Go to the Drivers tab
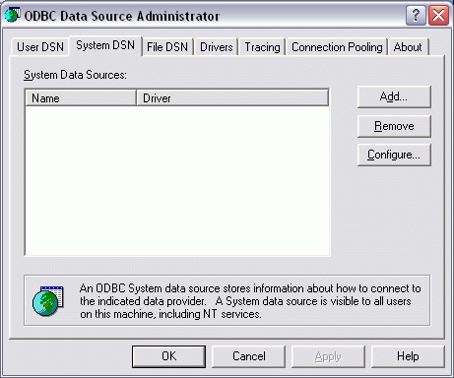Image resolution: width=454 pixels, height=378 pixels. click(x=217, y=47)
